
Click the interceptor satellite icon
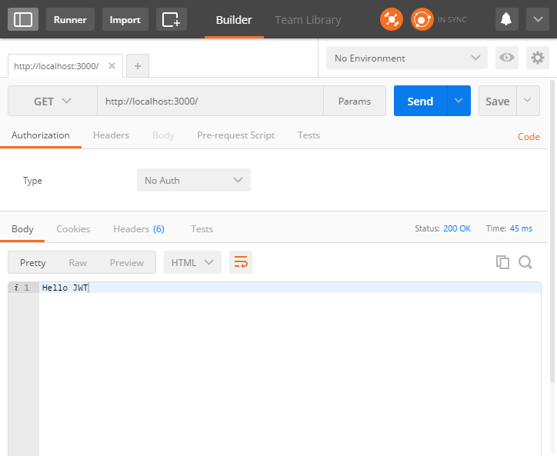click(392, 19)
